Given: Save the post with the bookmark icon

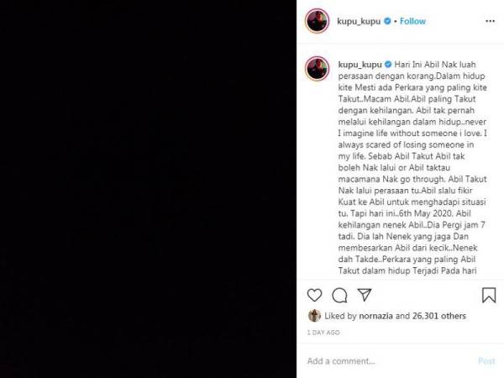Looking at the screenshot, I should pos(489,295).
